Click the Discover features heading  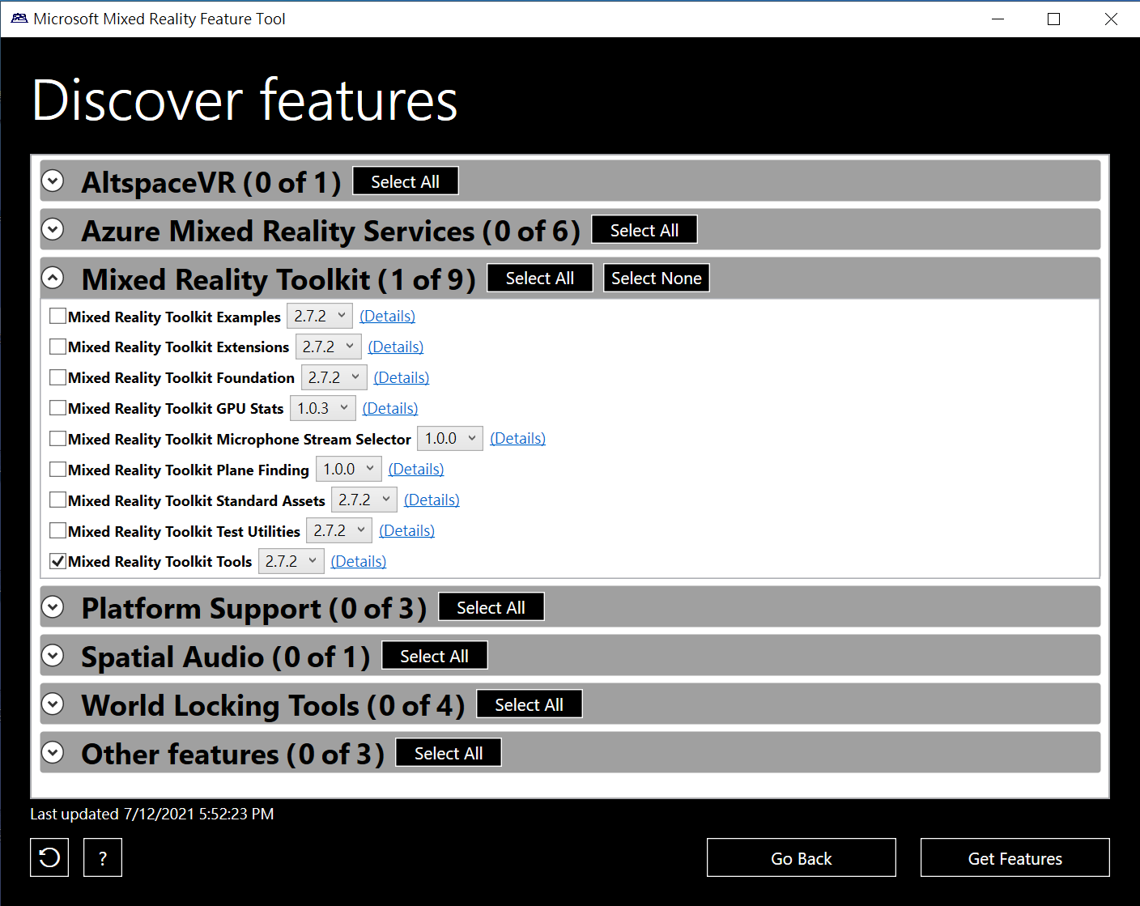point(245,100)
